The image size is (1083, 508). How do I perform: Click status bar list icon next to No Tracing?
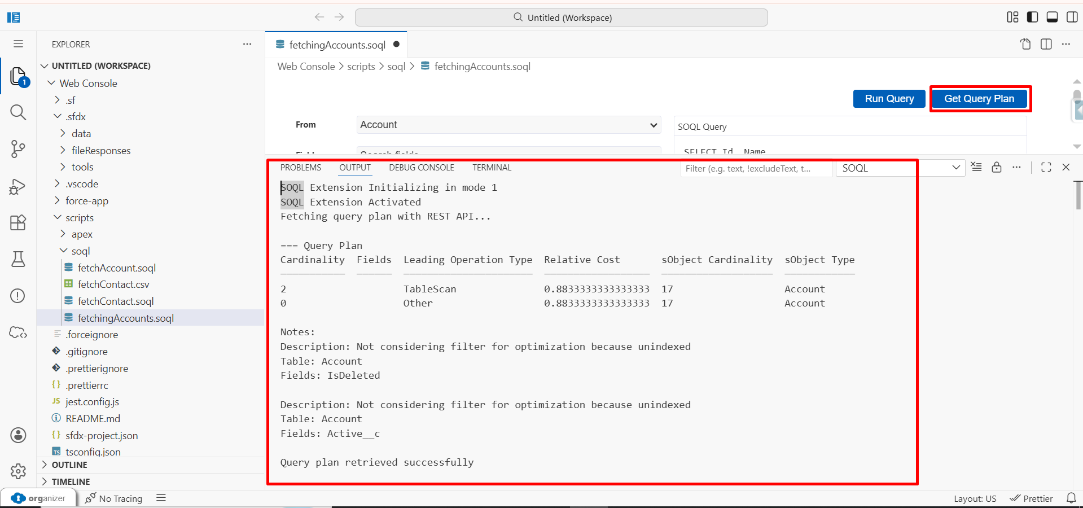[x=161, y=498]
